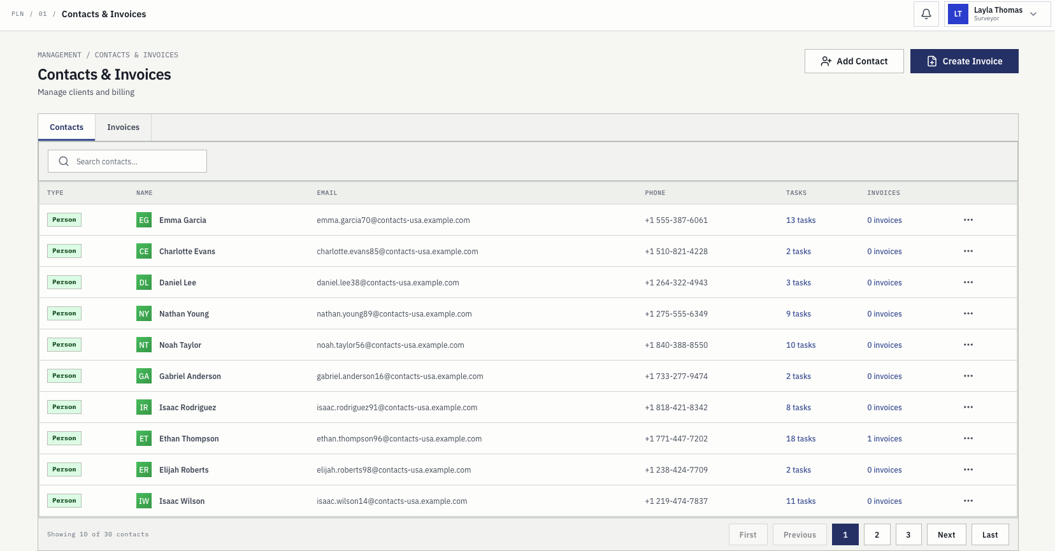
Task: Click the search magnifier icon
Action: [x=64, y=161]
